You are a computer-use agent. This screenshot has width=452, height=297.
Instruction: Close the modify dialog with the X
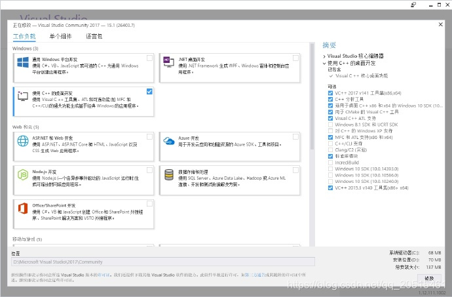pyautogui.click(x=440, y=24)
